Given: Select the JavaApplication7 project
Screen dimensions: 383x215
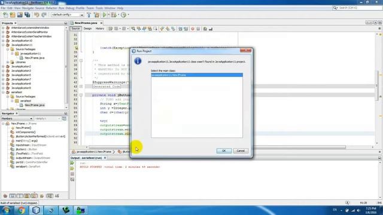Looking at the screenshot, I should pos(21,79).
